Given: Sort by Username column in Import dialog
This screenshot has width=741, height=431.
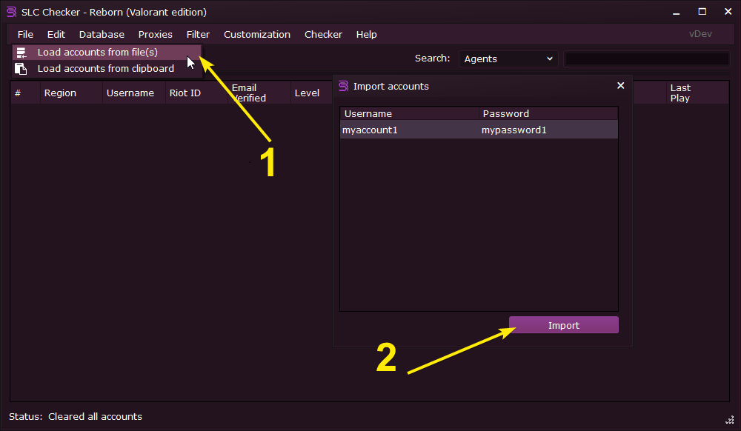Looking at the screenshot, I should tap(409, 114).
